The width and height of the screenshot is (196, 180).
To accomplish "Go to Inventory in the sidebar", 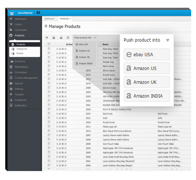I will pos(20,61).
